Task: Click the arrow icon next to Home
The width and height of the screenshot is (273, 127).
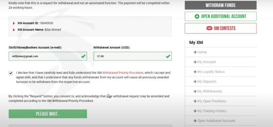Action: tap(195, 52)
